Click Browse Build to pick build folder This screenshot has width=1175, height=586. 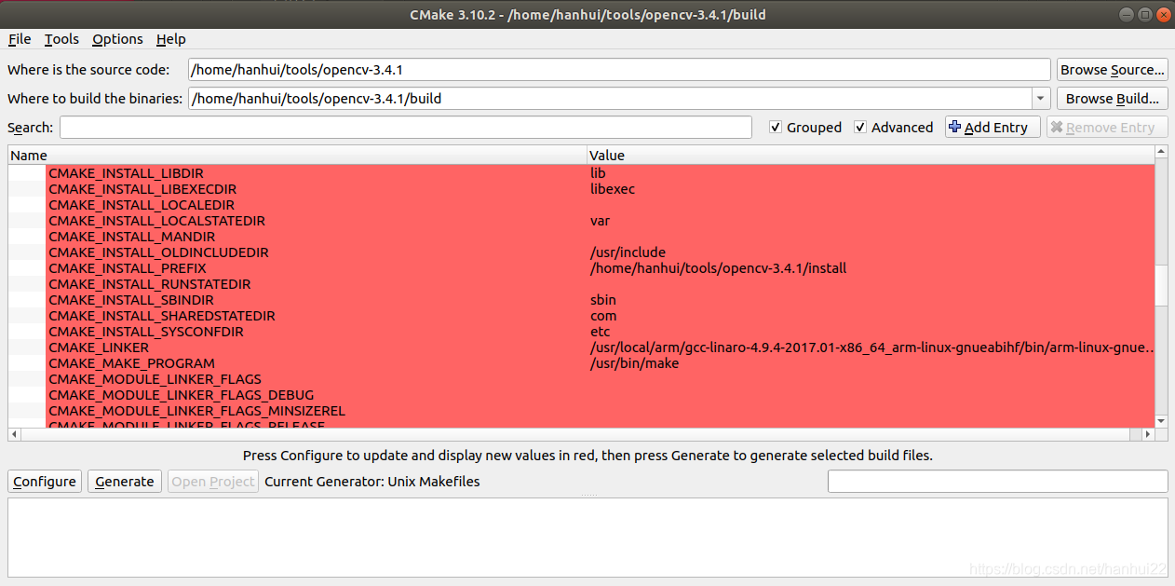pos(1112,98)
